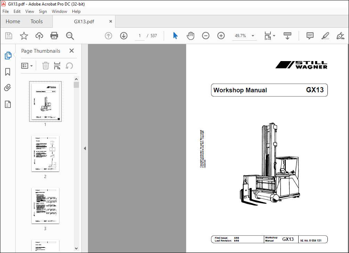Select the GX13.pdf document tab

click(84, 21)
